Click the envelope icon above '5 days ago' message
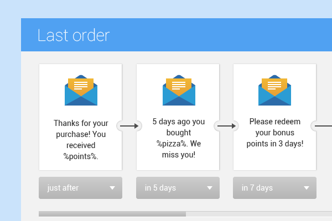Screen dimensions: 332x221 (x=179, y=90)
